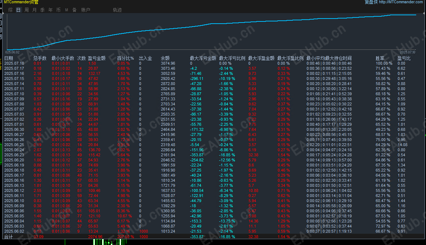
Task: Click the 最大浮盈比例 column header
Action: [x=291, y=58]
